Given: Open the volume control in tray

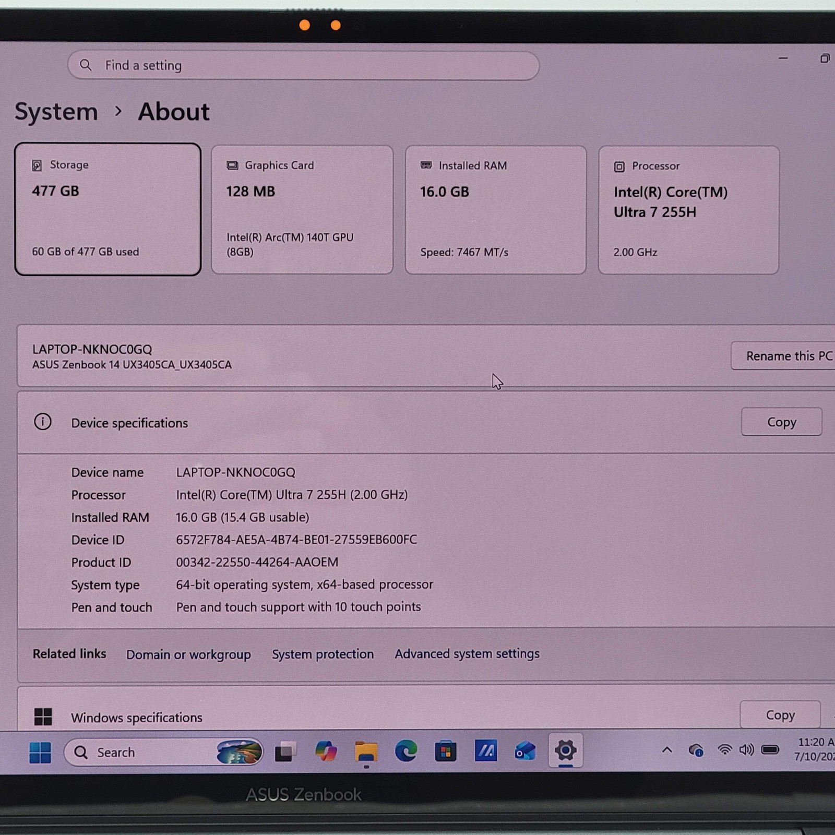Looking at the screenshot, I should coord(747,750).
